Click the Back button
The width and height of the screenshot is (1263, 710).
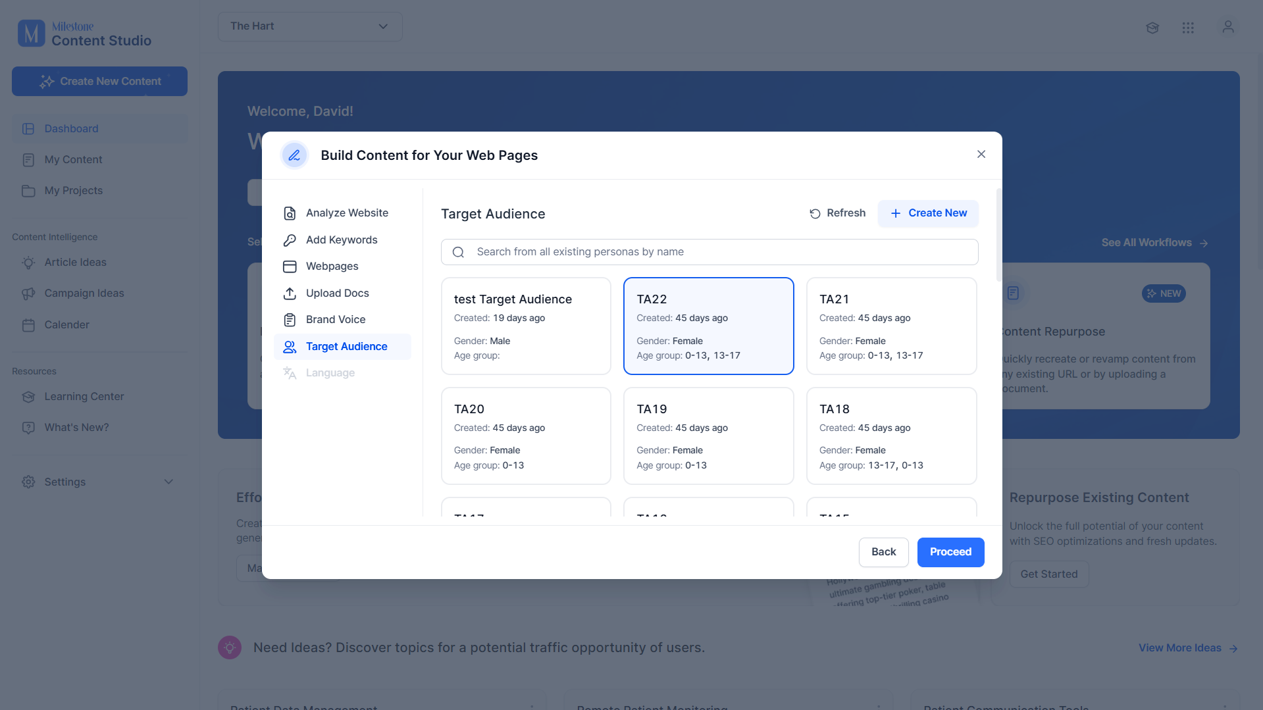coord(883,552)
